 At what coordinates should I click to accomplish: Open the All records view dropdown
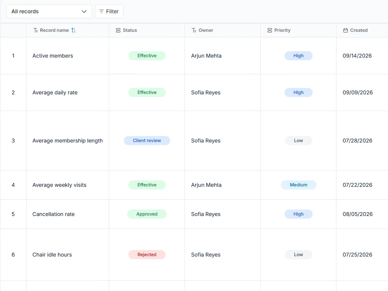pyautogui.click(x=49, y=11)
